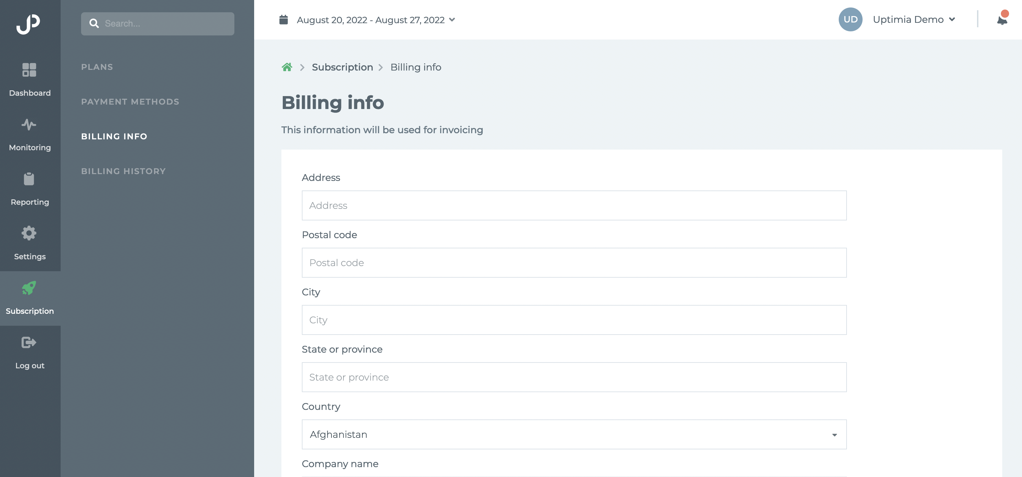This screenshot has height=477, width=1022.
Task: Select the Subscription rocket icon
Action: coord(29,288)
